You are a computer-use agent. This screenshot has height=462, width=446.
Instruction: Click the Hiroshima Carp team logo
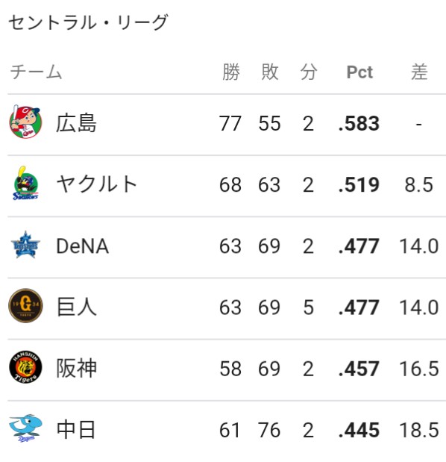(25, 122)
